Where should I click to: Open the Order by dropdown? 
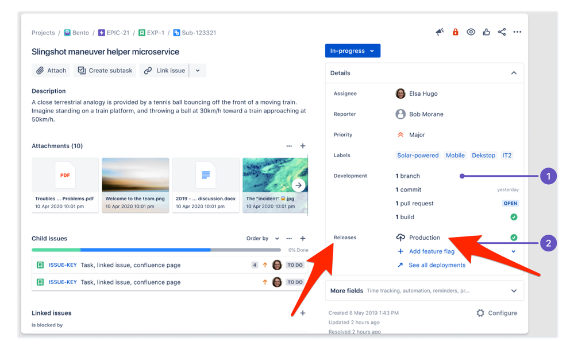263,239
